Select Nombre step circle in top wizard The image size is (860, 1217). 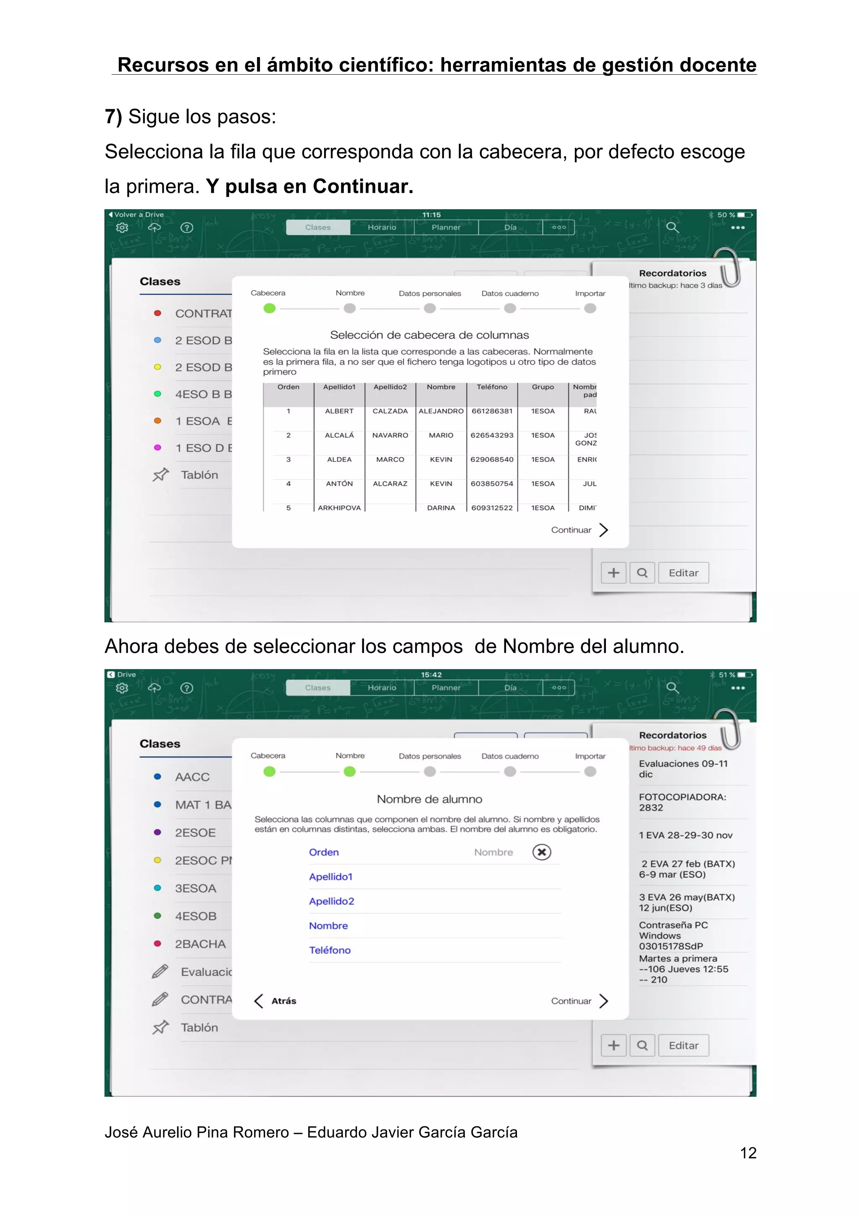350,309
